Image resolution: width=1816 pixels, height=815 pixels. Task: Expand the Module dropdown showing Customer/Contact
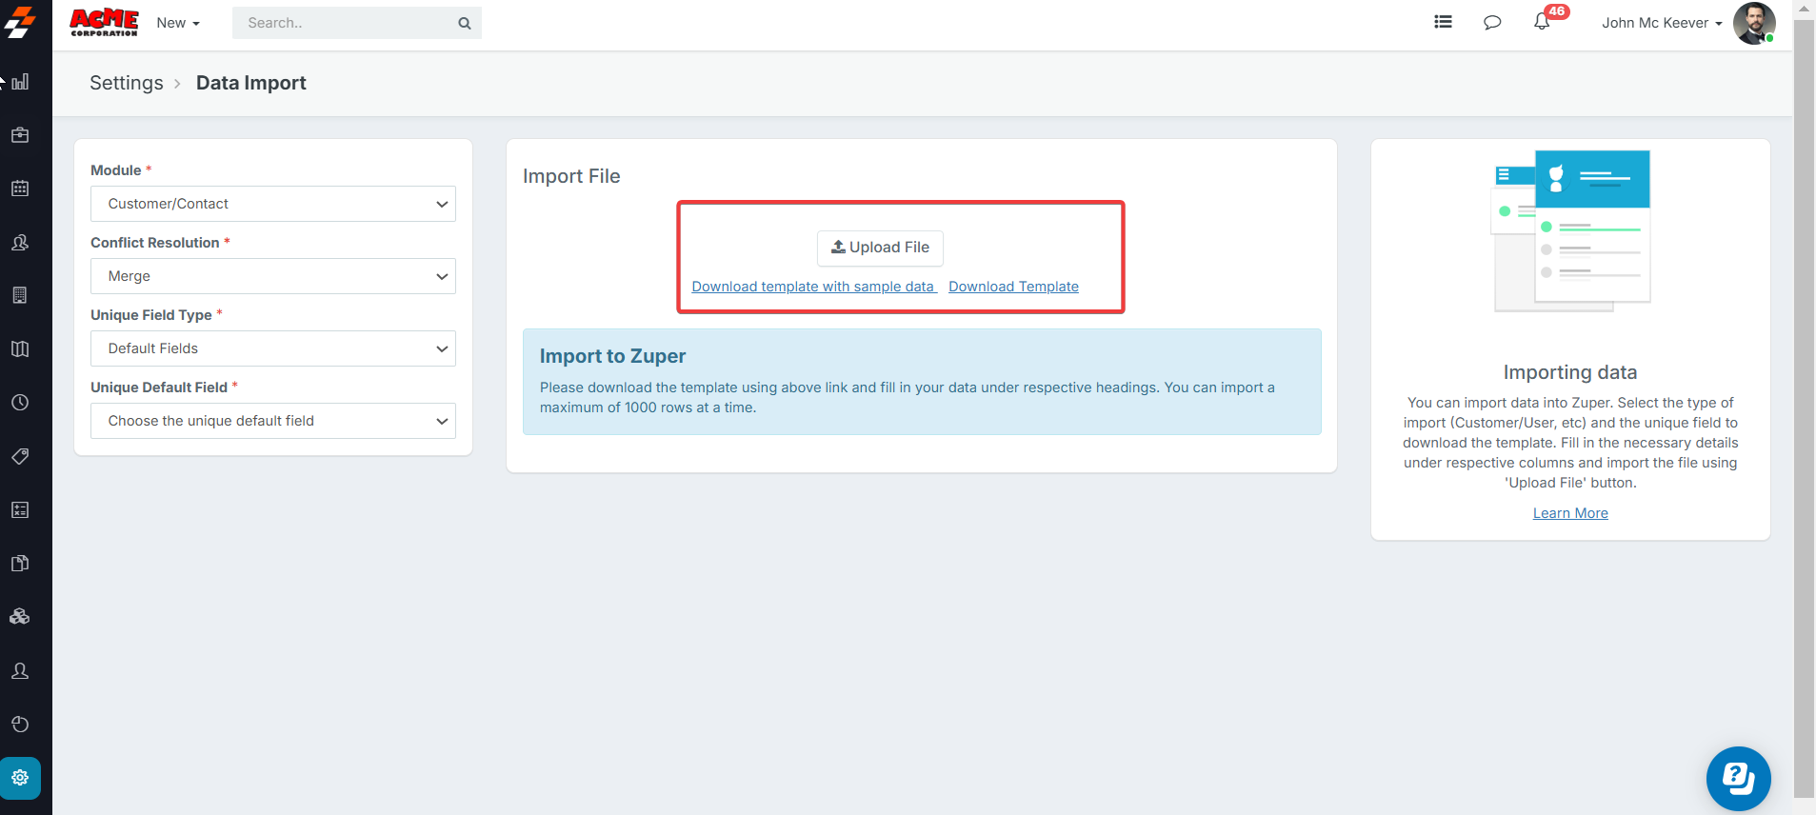pyautogui.click(x=273, y=204)
